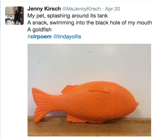The width and height of the screenshot is (156, 138).
Task: Click the line "My pet, splashing around its tank"
Action: pos(67,16)
